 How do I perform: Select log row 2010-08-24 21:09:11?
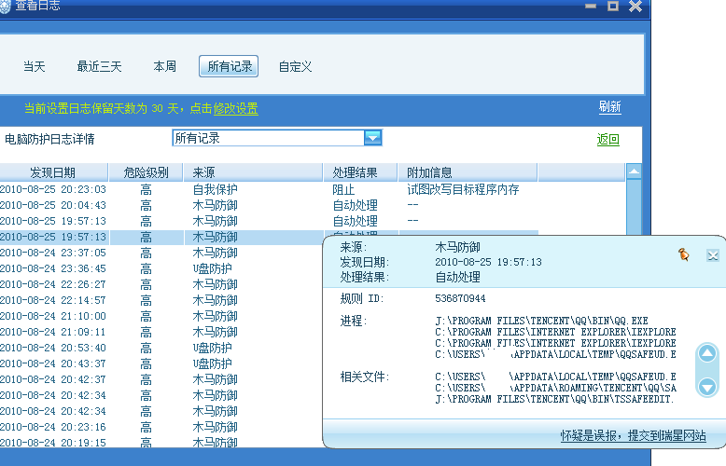(x=161, y=332)
